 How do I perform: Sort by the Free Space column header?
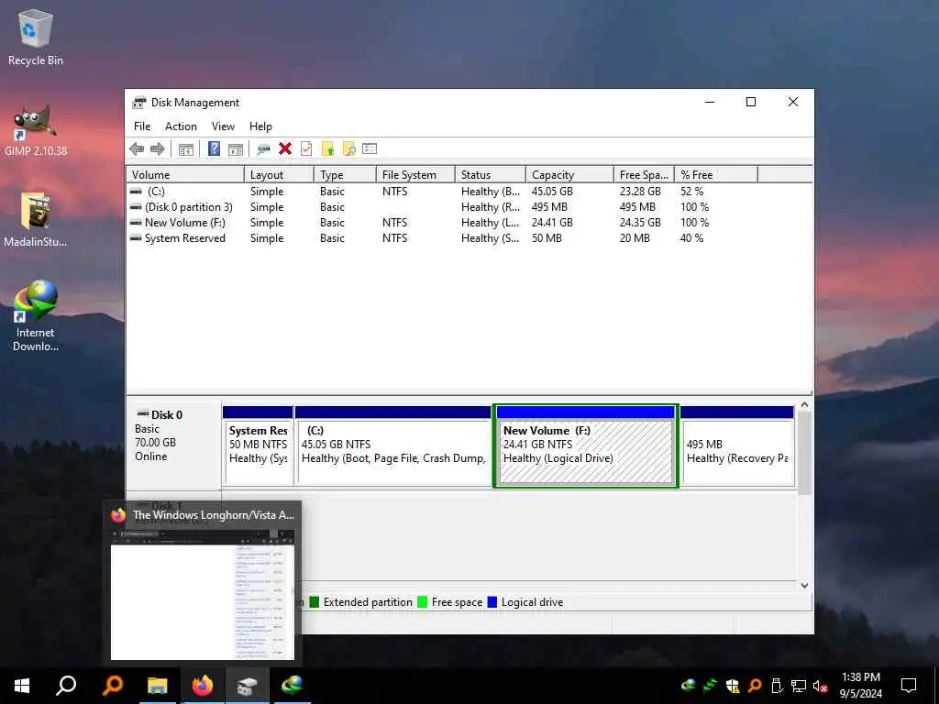pos(644,175)
